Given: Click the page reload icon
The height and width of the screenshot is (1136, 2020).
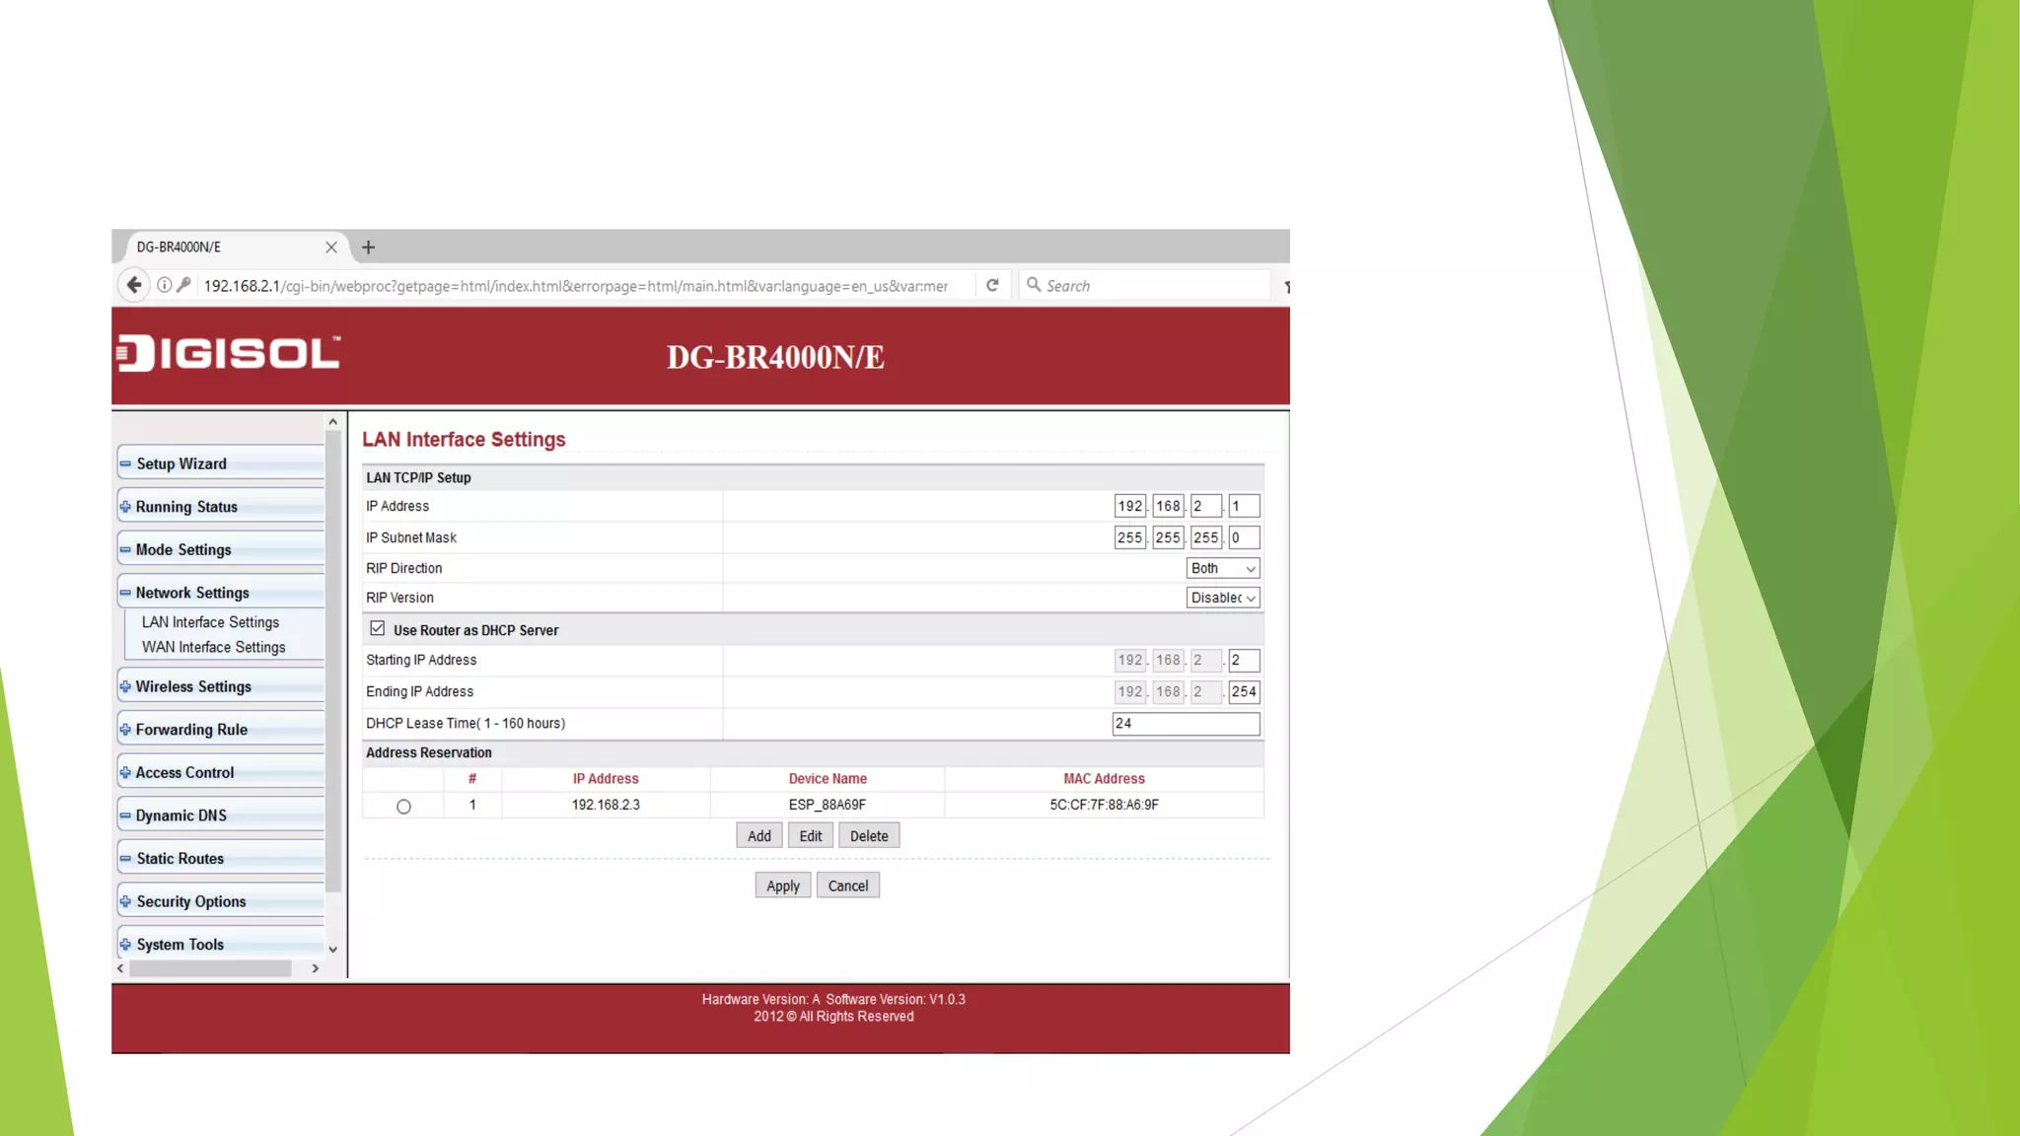Looking at the screenshot, I should pyautogui.click(x=992, y=285).
